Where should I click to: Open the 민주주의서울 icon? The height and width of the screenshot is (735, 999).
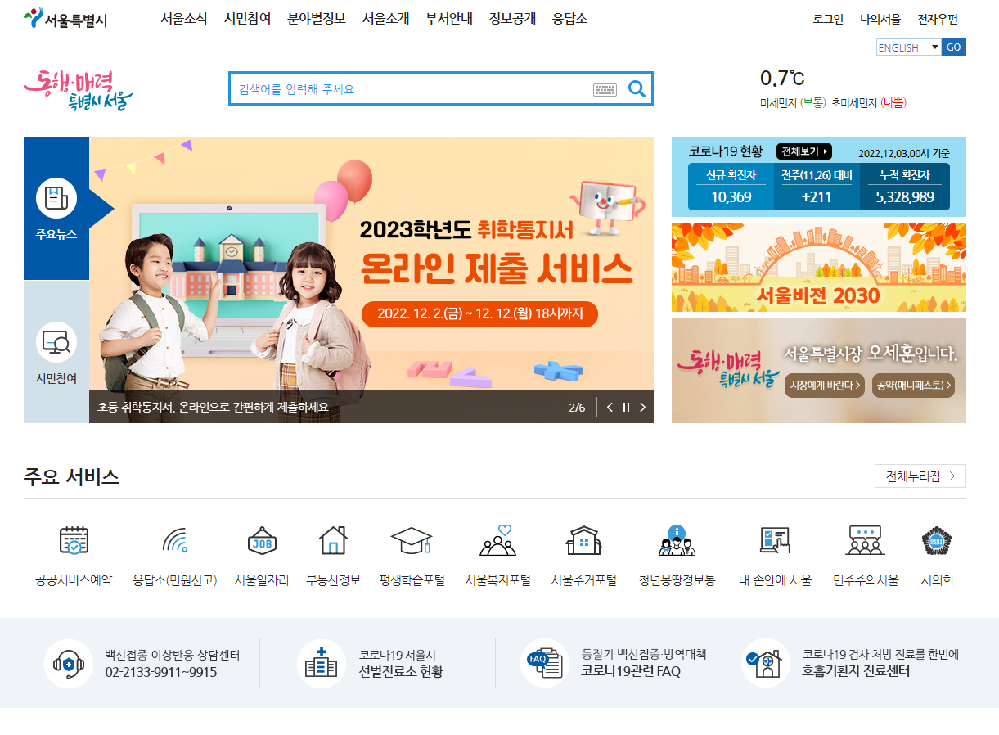(866, 541)
